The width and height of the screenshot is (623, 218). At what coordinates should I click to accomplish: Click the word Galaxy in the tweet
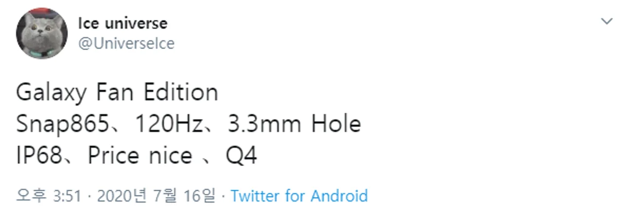click(x=51, y=93)
